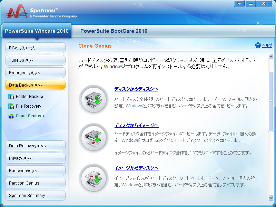
Task: Click the scrollbar up arrow
Action: tap(271, 56)
